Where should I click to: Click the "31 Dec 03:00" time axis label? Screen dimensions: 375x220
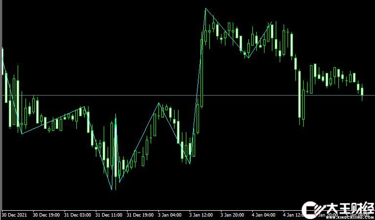[77, 215]
